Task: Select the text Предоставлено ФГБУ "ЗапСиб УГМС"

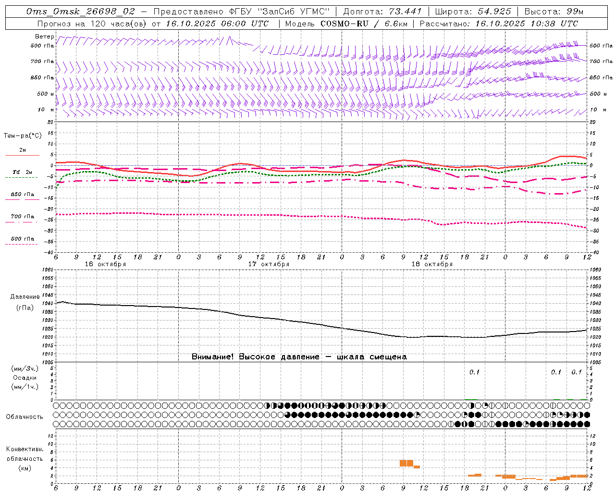Action: pyautogui.click(x=242, y=12)
